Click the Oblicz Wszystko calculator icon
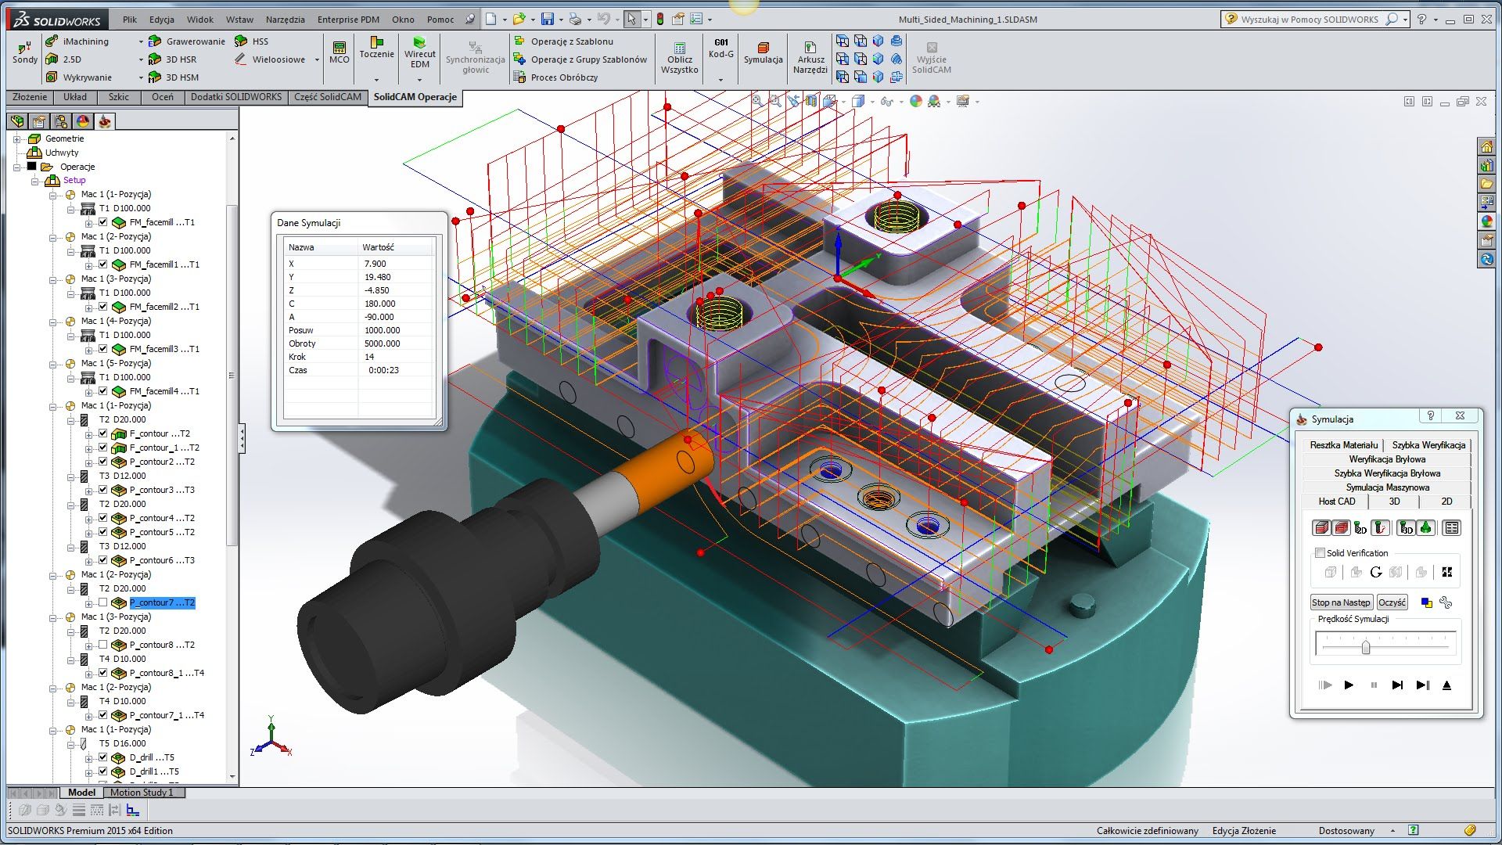Viewport: 1502px width, 845px height. [x=679, y=48]
